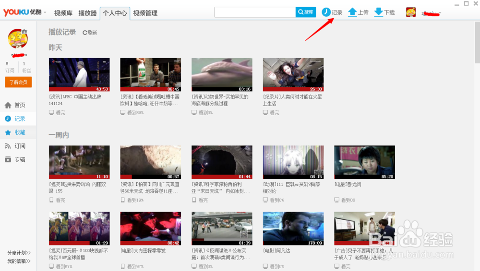Click the search magnifier 搜库 button
Screen dimensions: 480x271
tap(305, 12)
